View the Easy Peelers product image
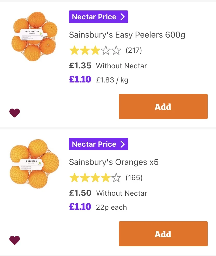Viewport: 216px width, 256px height. (x=34, y=36)
